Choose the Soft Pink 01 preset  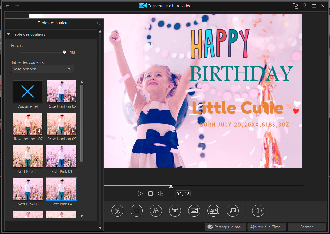pos(61,156)
